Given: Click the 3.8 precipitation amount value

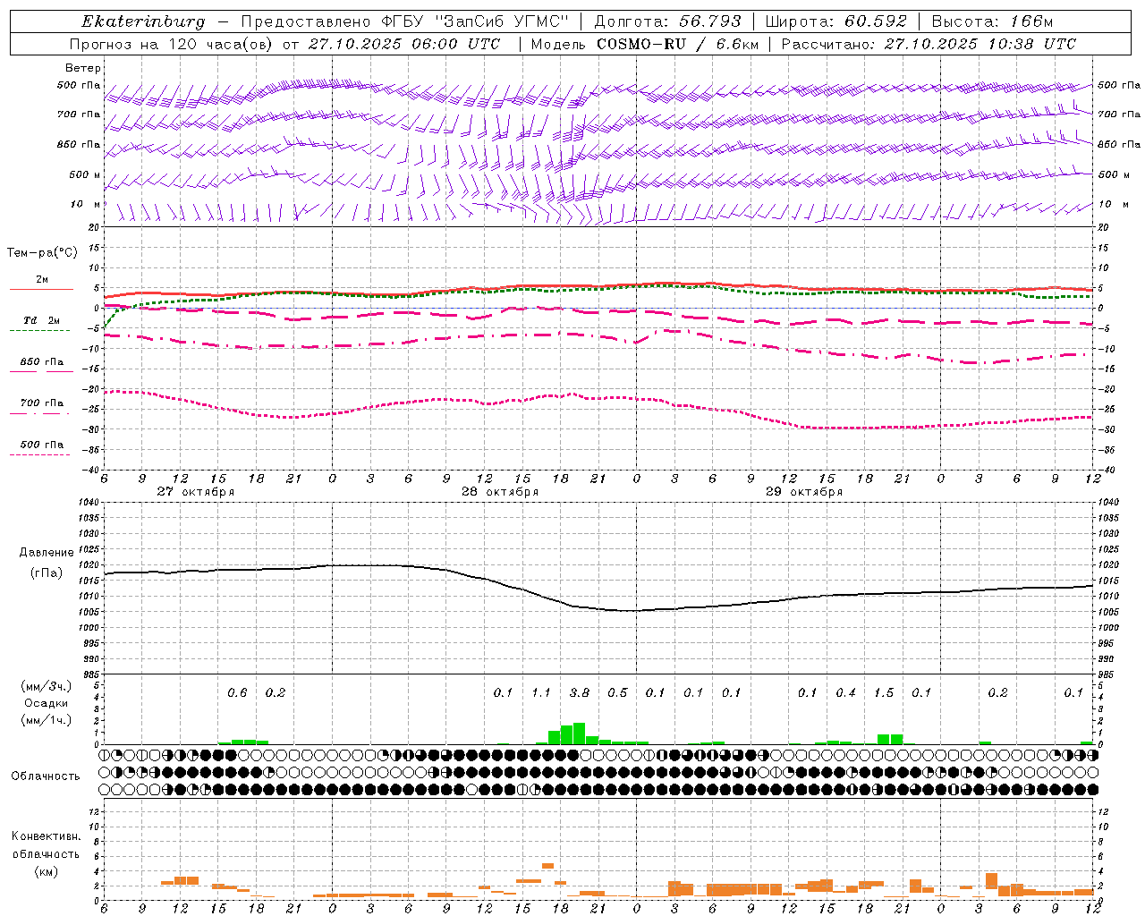Looking at the screenshot, I should 580,693.
